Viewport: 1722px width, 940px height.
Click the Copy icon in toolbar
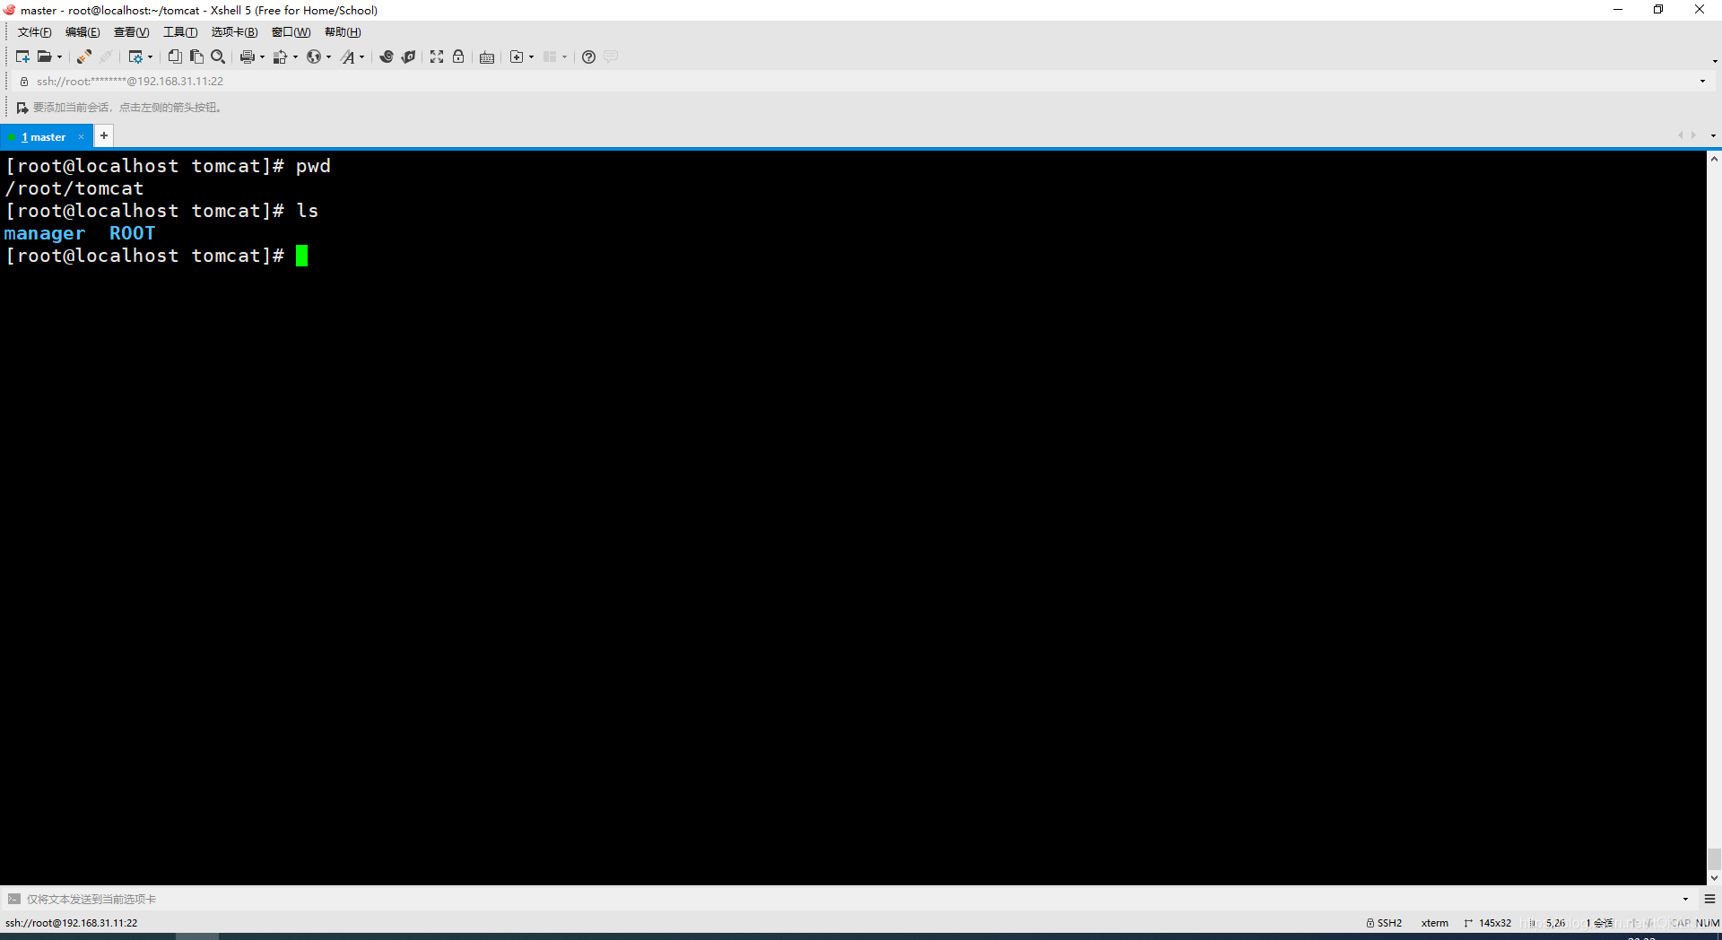point(175,57)
